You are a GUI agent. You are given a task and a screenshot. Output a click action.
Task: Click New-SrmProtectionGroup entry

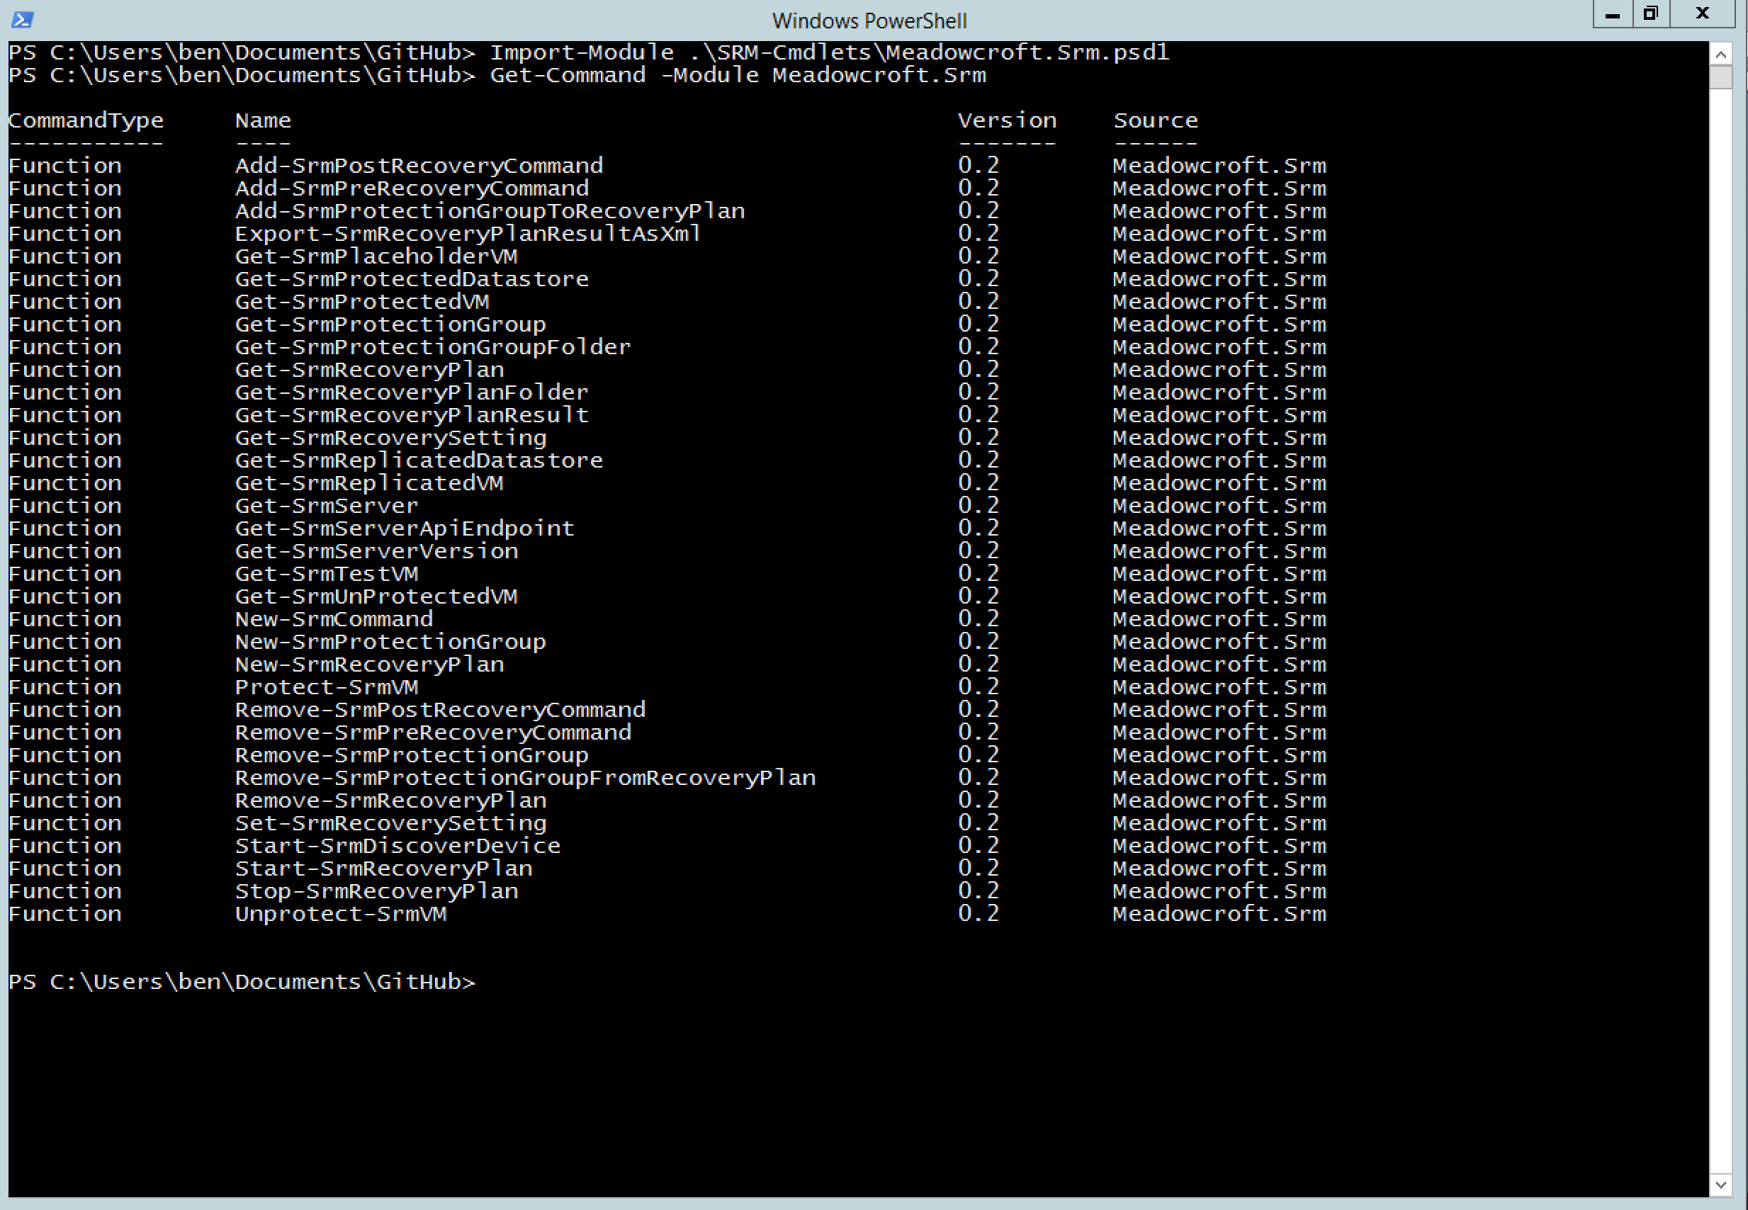point(390,643)
